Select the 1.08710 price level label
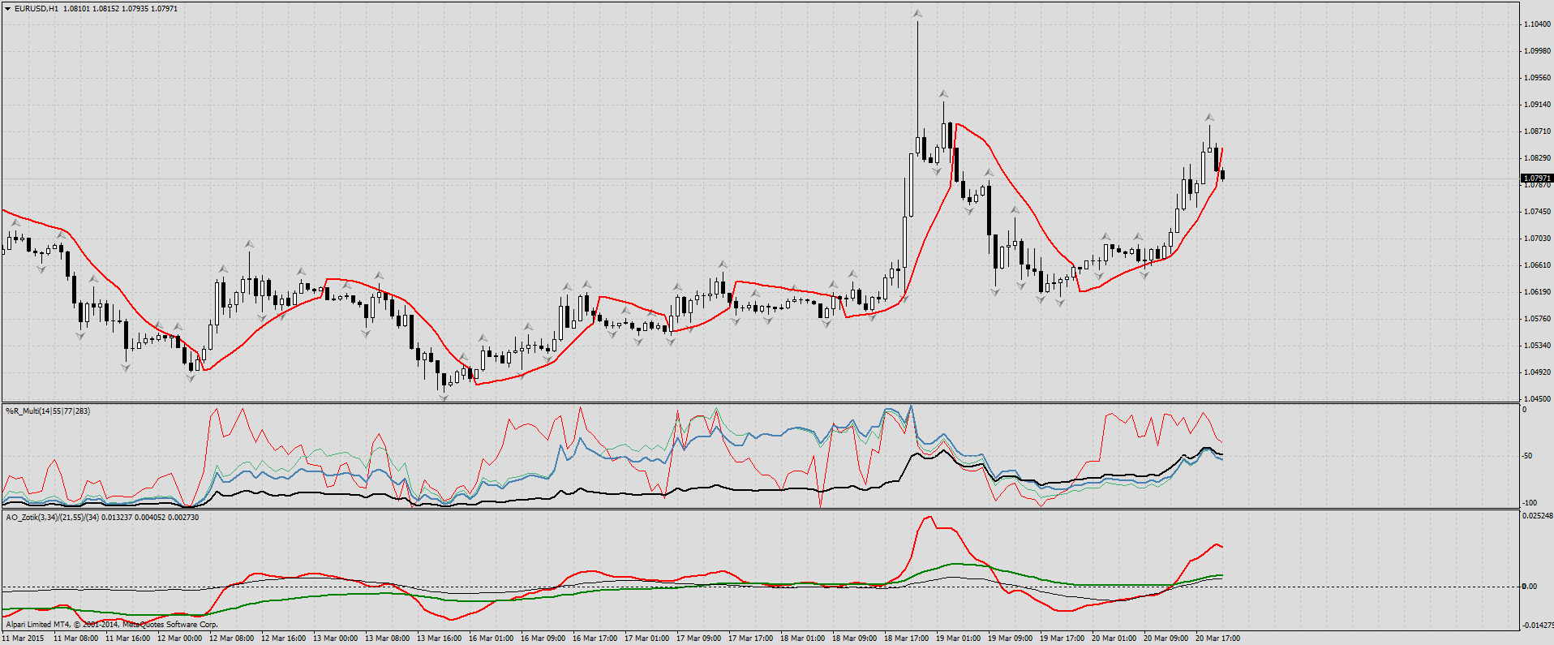The height and width of the screenshot is (645, 1554). tap(1537, 131)
